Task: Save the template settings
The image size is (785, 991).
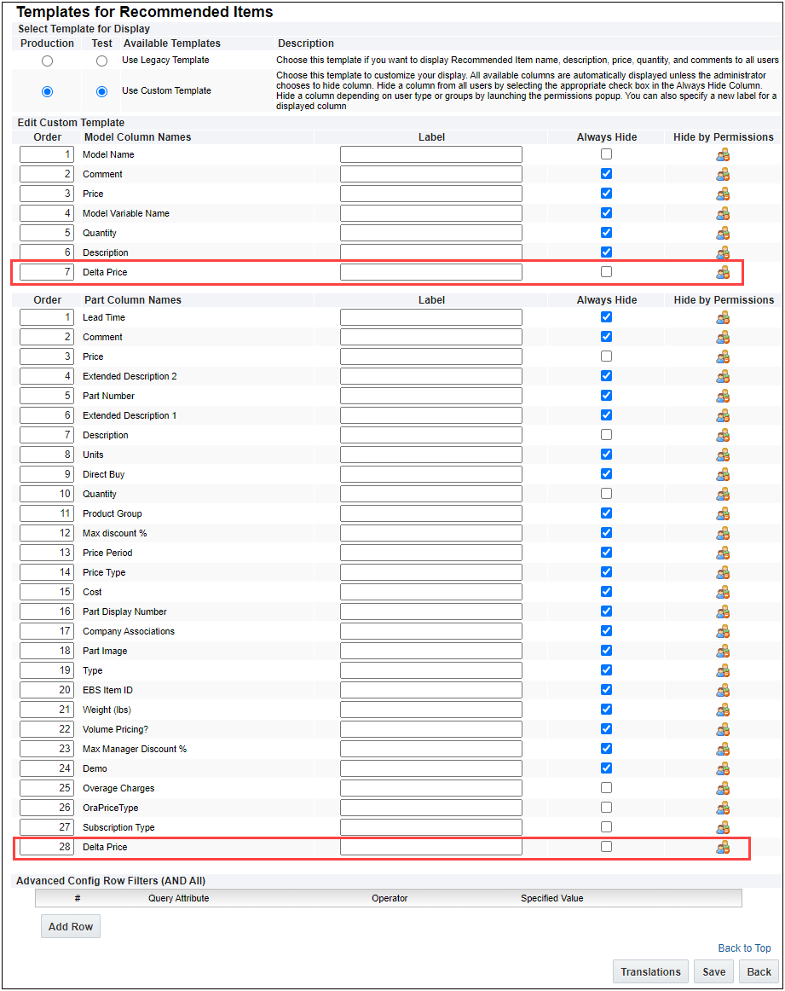Action: tap(714, 971)
